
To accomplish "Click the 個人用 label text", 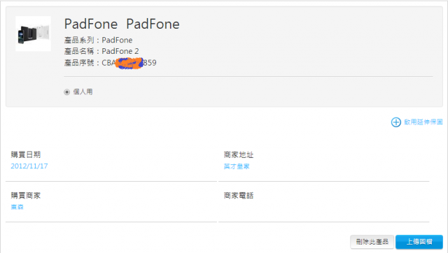I will coord(83,92).
